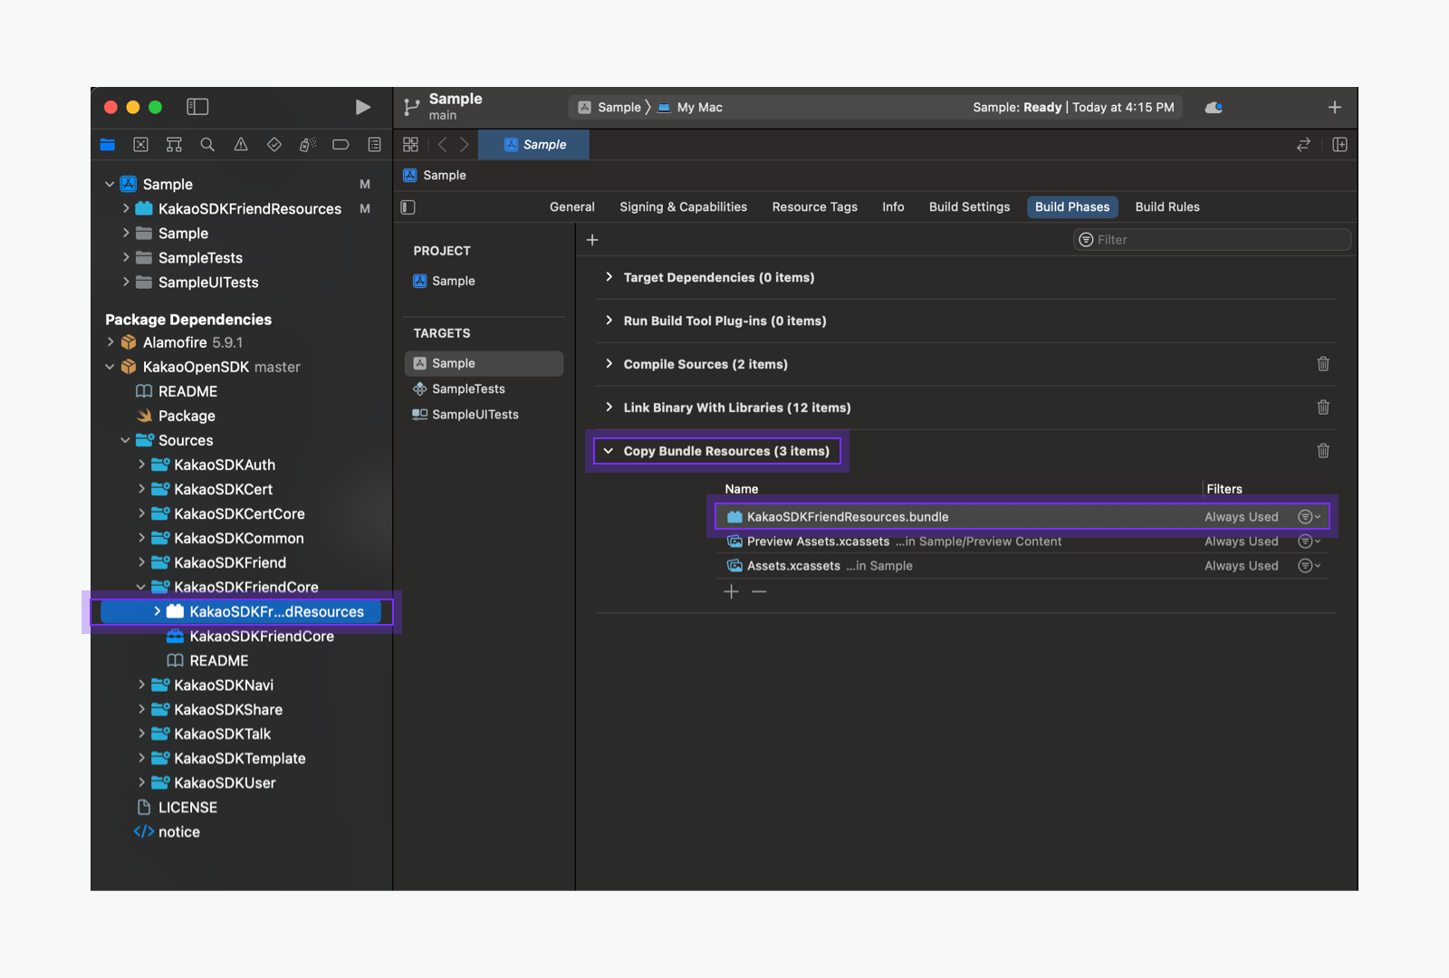Image resolution: width=1449 pixels, height=978 pixels.
Task: Collapse the Sample project tree
Action: [110, 184]
